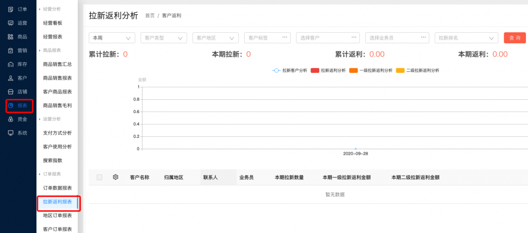Viewport: 528px width, 233px height.
Task: Click the 库存 warehouse icon
Action: [x=11, y=64]
